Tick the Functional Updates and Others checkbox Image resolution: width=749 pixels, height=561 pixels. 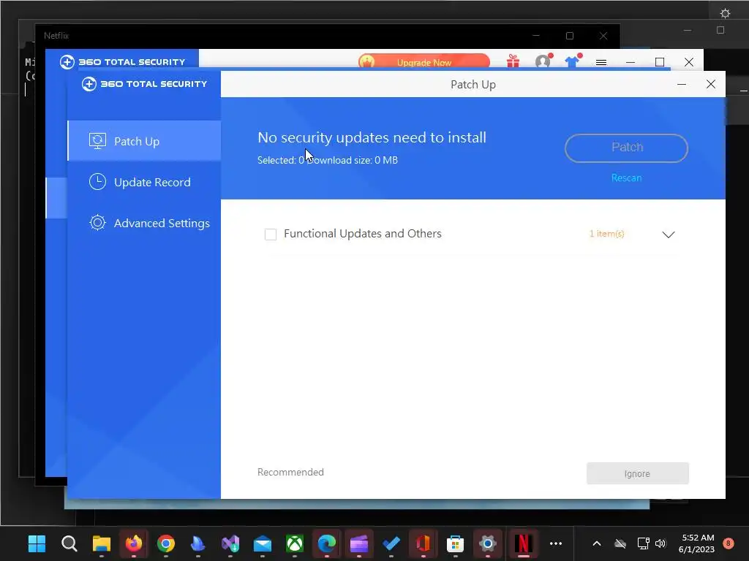pos(271,234)
